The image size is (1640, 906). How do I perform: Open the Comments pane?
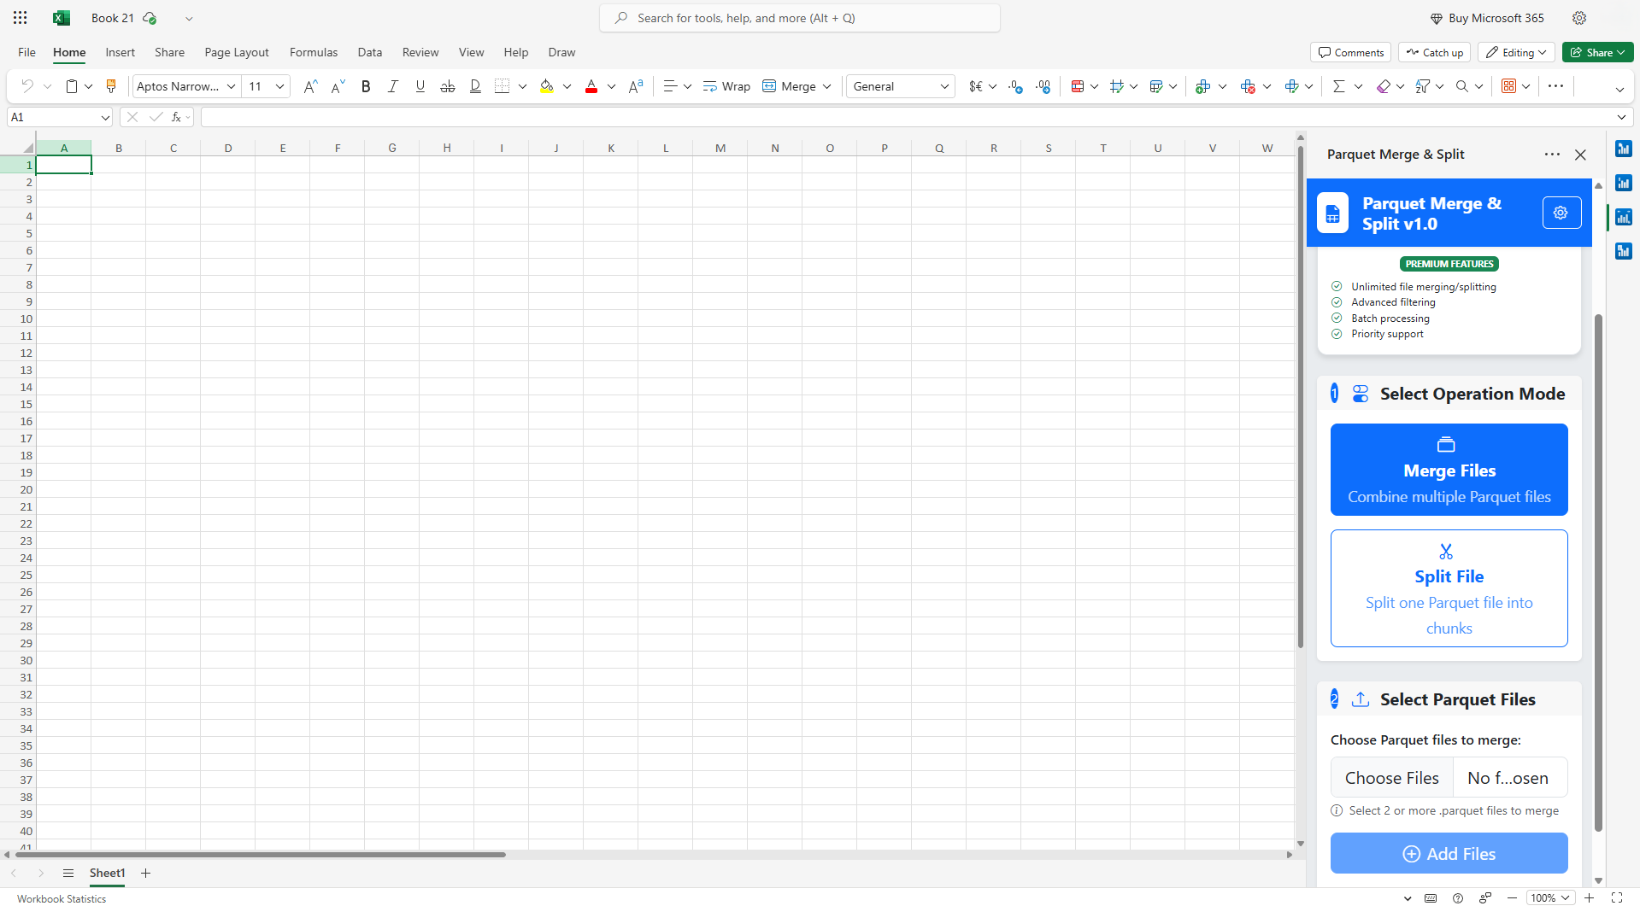pyautogui.click(x=1350, y=52)
